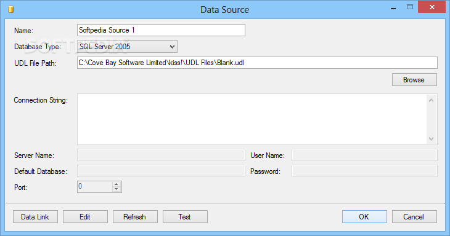Click the 'Connection String:' label
The height and width of the screenshot is (236, 450).
(41, 100)
